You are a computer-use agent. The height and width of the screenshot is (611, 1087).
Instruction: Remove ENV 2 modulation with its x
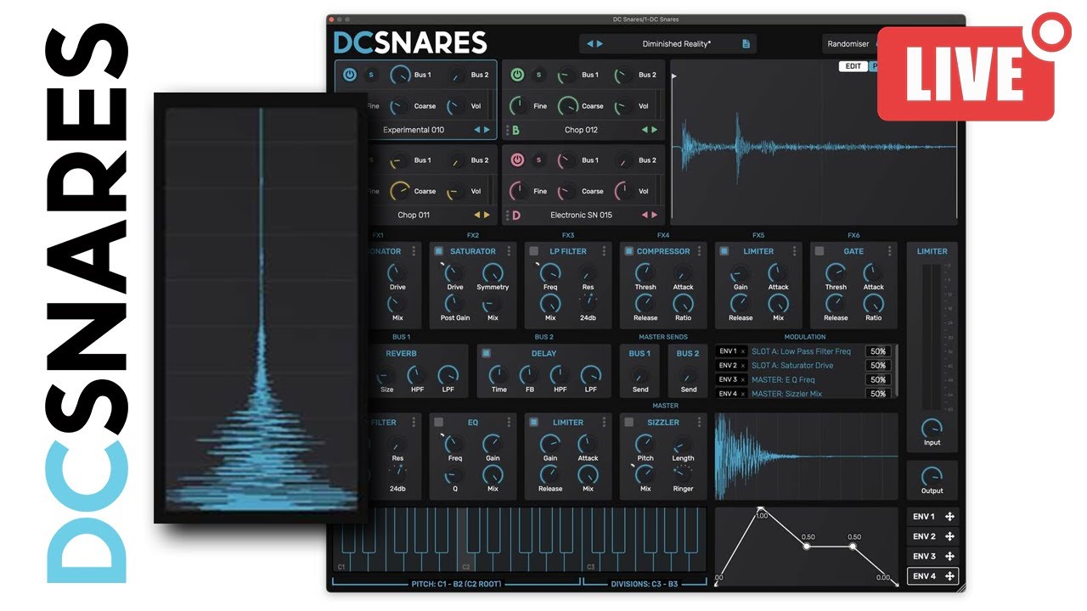743,366
